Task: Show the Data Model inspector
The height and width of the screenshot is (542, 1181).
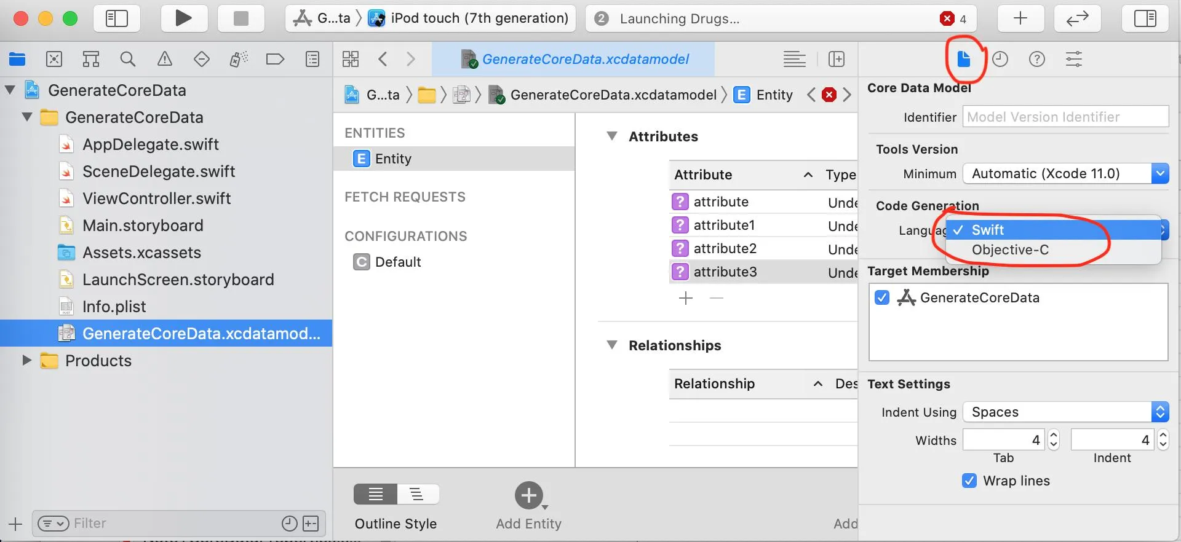Action: [1074, 59]
